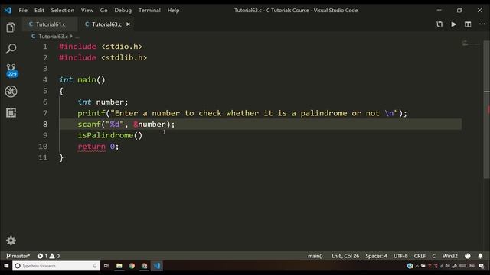Screen dimensions: 490x275
Task: Expand the breadcrumb arrow after Tutorial63.c
Action: coord(71,36)
